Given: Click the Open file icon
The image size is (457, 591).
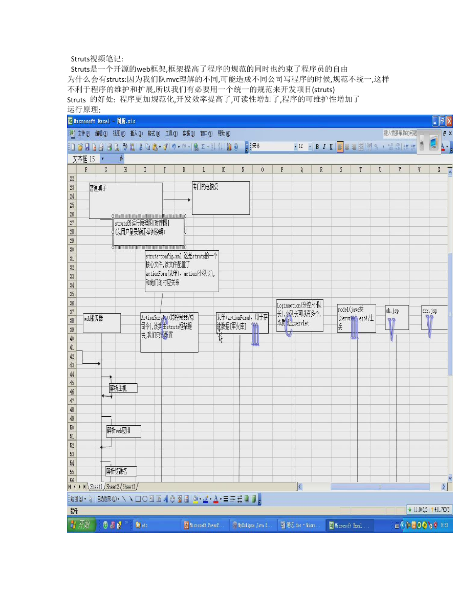Looking at the screenshot, I should point(80,147).
